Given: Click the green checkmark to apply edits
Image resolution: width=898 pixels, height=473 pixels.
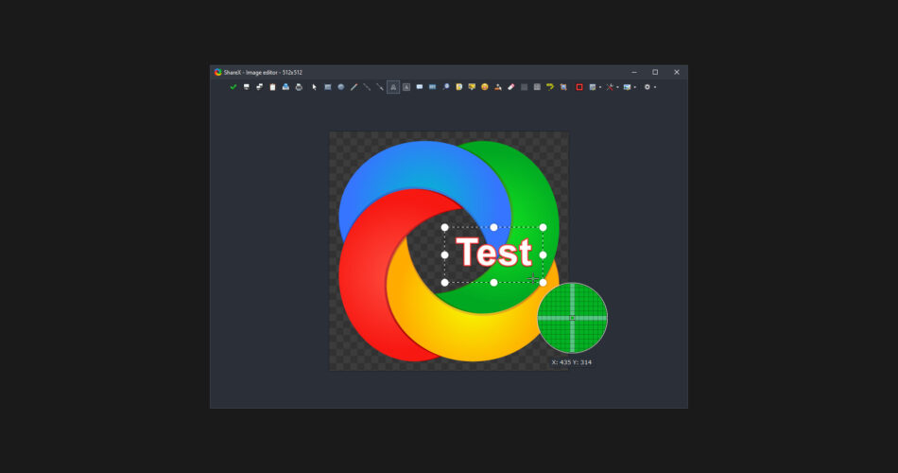Looking at the screenshot, I should (x=233, y=87).
